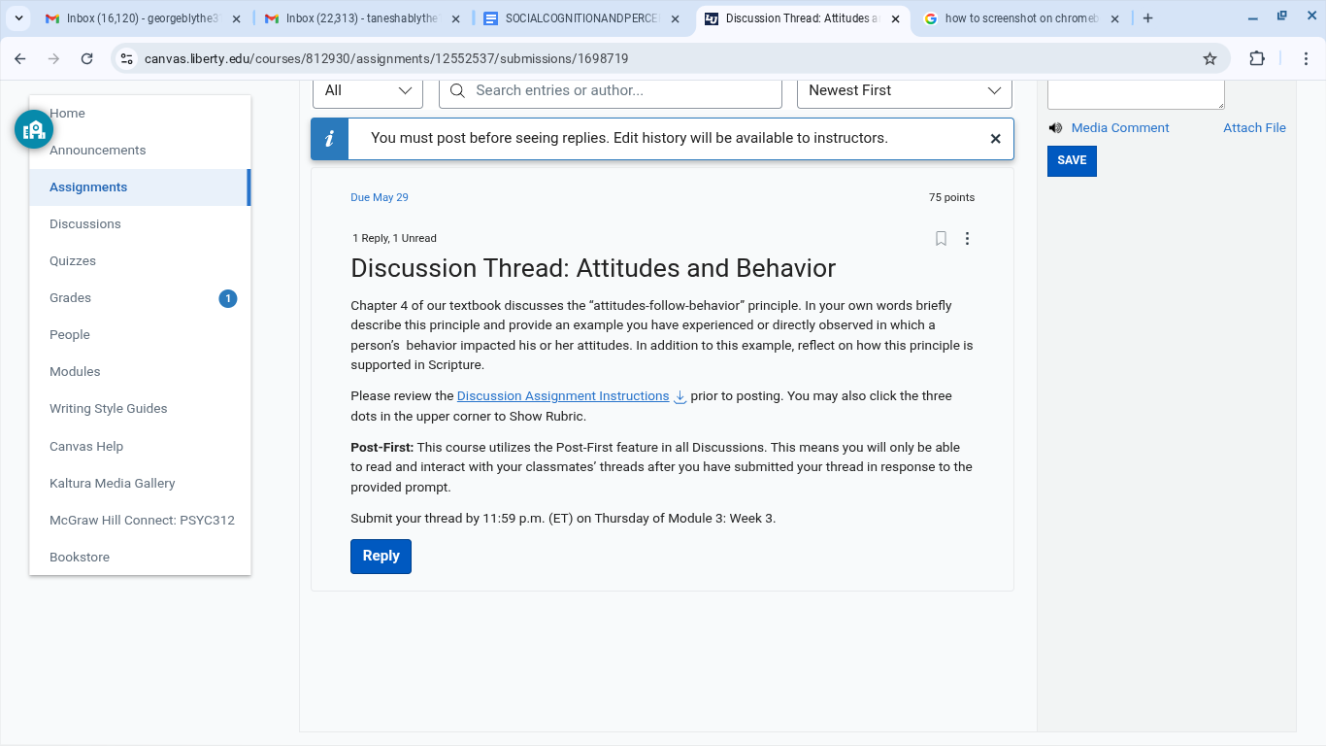
Task: Expand the All filter dropdown
Action: pos(368,90)
